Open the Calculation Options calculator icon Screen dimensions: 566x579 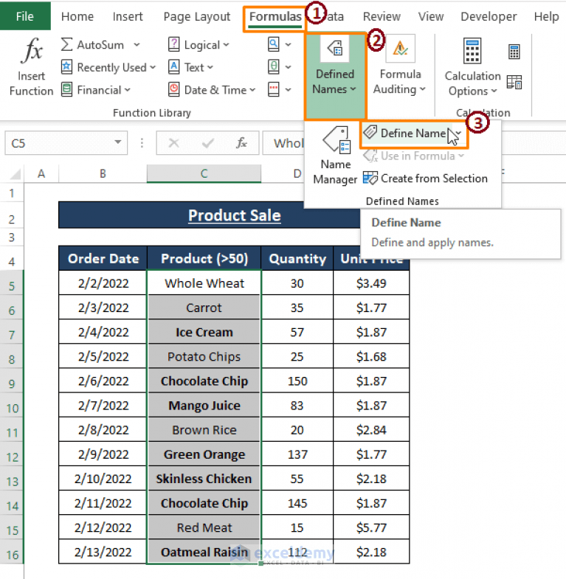472,51
